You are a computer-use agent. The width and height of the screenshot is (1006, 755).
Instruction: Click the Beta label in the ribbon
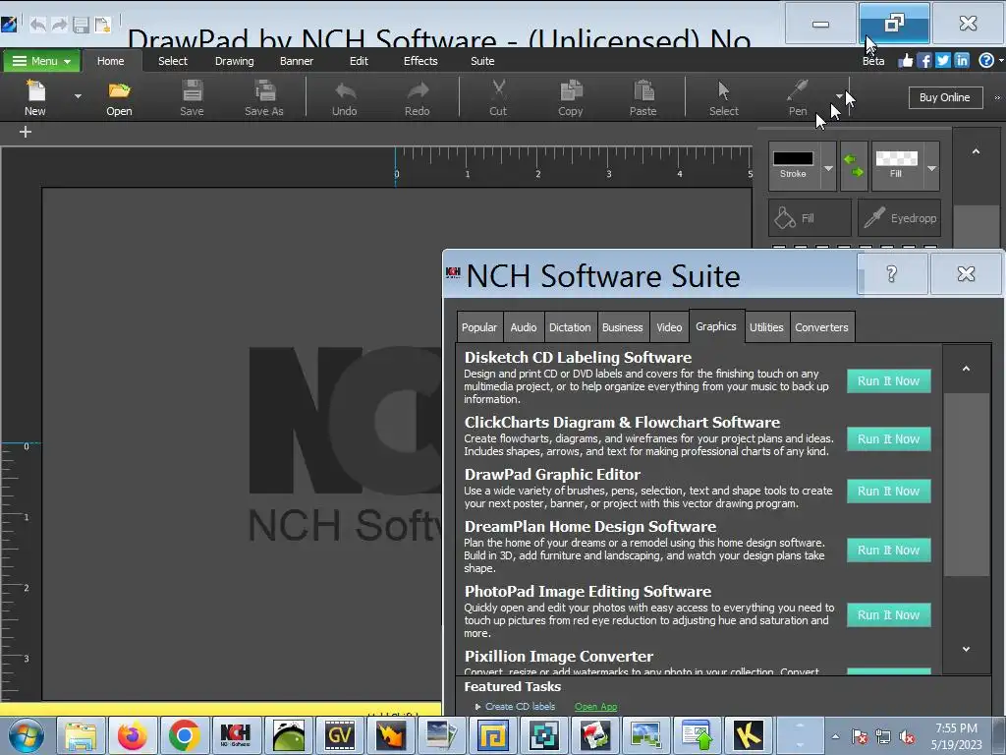[x=873, y=61]
